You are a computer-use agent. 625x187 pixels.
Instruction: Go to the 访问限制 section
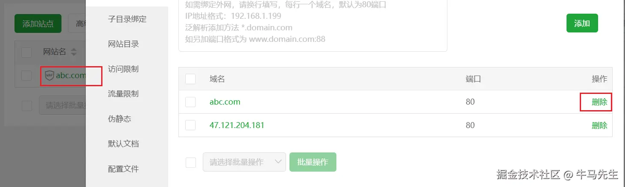tap(123, 69)
